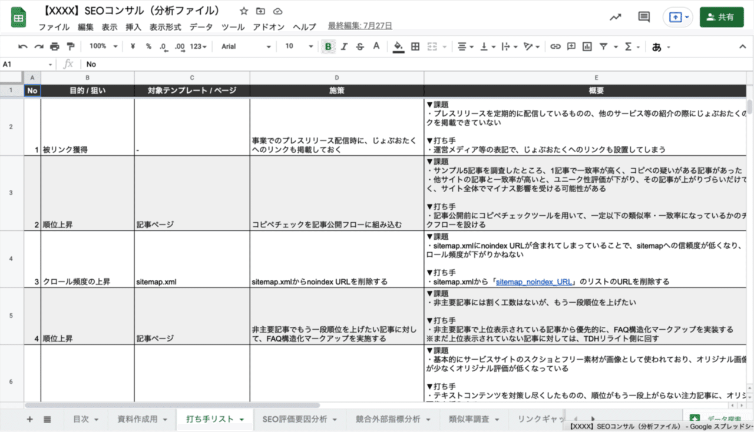Toggle bold formatting
This screenshot has height=432, width=754.
click(328, 46)
